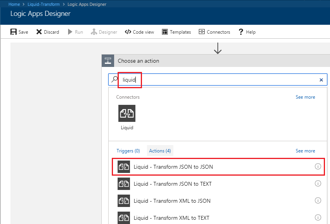This screenshot has width=330, height=224.
Task: Choose Liquid - Transform JSON to TEXT
Action: [x=218, y=184]
